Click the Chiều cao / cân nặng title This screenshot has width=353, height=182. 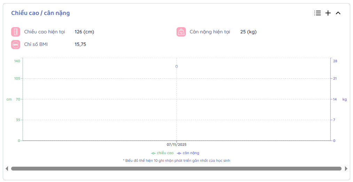tap(40, 13)
